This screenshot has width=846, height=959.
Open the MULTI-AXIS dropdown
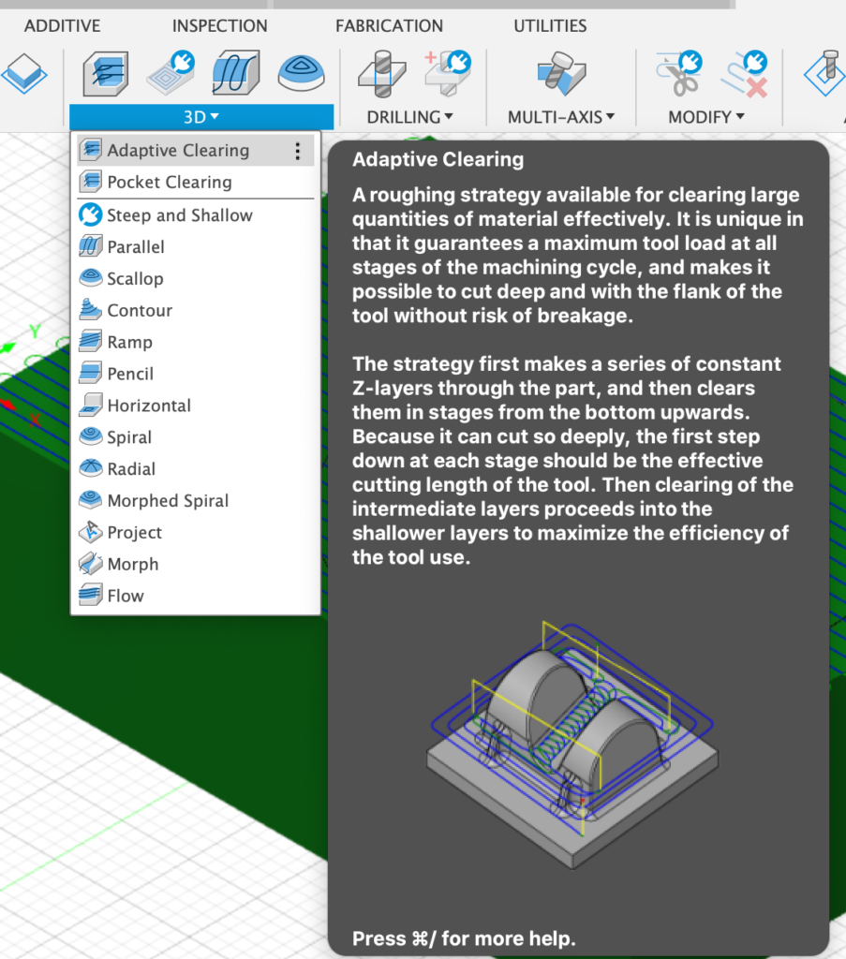(561, 117)
